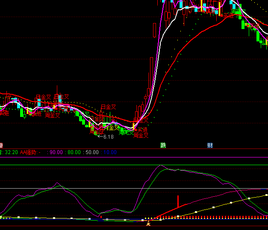Click the 50.00 white indicator level value
Image resolution: width=268 pixels, height=230 pixels.
tap(91, 152)
